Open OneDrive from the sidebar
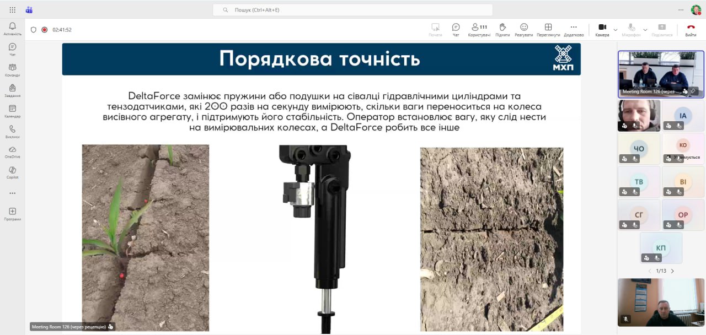This screenshot has height=335, width=706. (x=12, y=152)
